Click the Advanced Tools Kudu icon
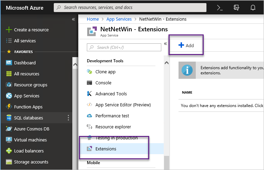264x170 pixels. tap(89, 94)
